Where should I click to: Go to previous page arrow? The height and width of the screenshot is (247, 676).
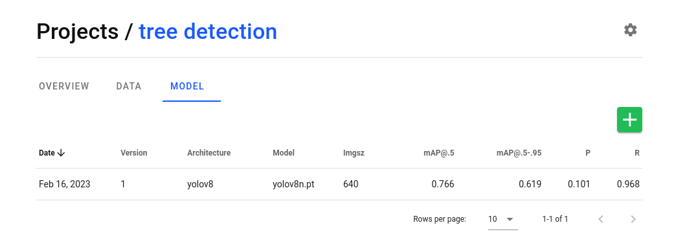[600, 219]
